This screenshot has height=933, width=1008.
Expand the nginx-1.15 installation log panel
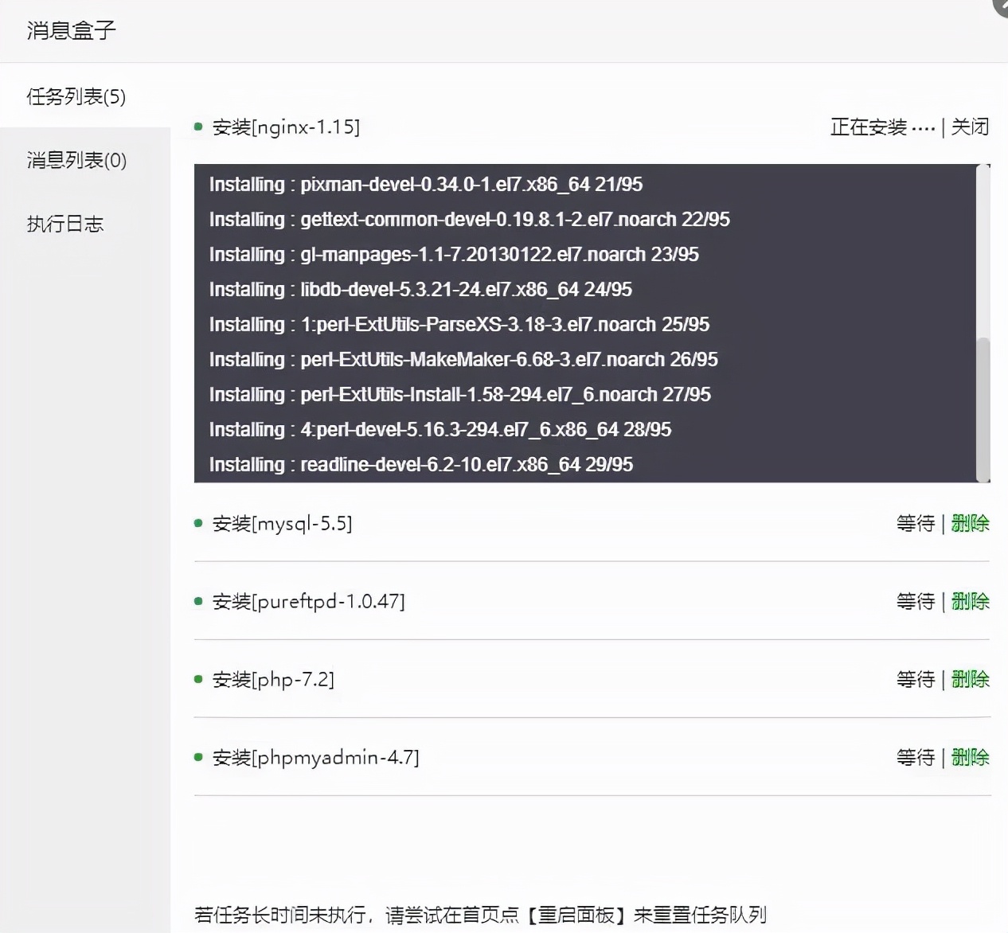[287, 127]
